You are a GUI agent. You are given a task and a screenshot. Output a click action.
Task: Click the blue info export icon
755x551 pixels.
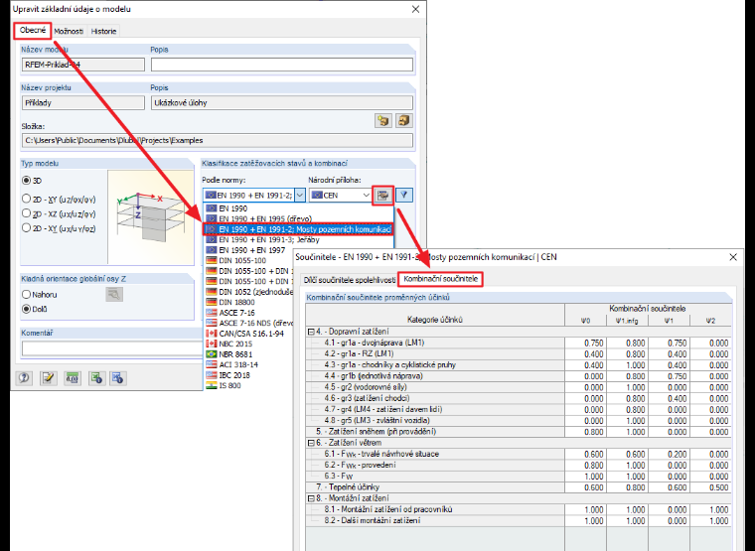[118, 378]
